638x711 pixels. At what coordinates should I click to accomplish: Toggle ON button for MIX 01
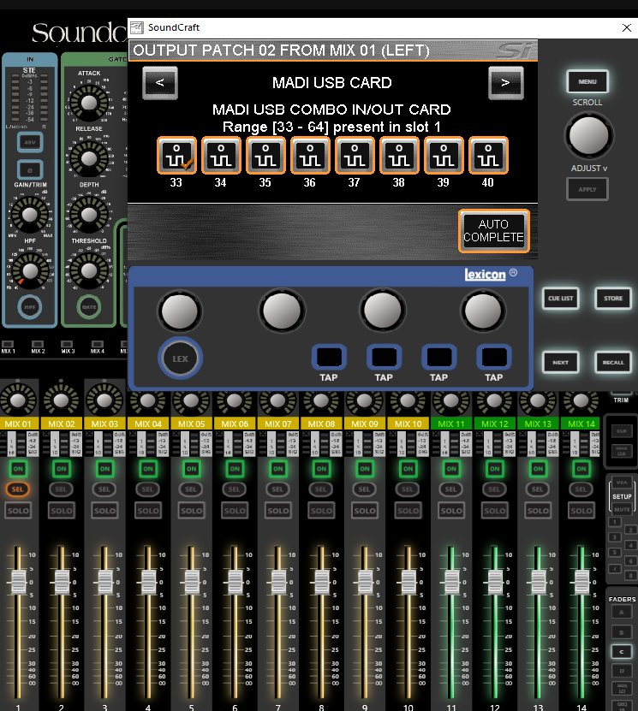tap(18, 469)
